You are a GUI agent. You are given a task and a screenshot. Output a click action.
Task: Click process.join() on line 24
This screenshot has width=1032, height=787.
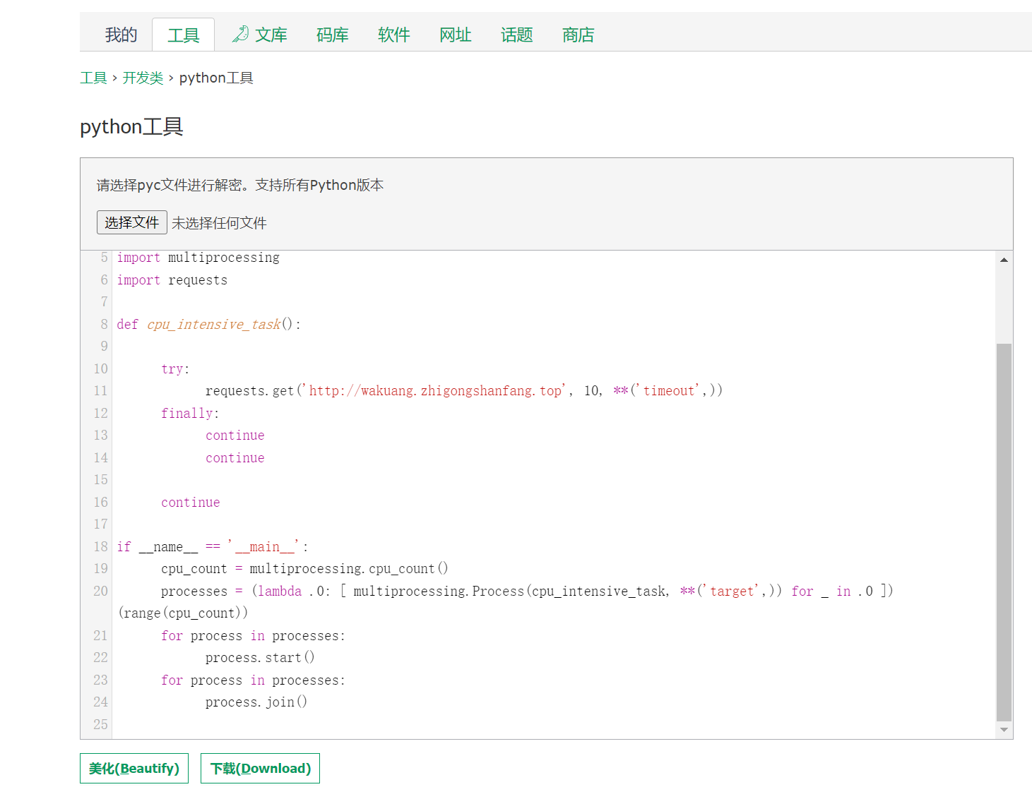[256, 702]
